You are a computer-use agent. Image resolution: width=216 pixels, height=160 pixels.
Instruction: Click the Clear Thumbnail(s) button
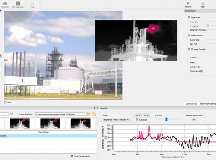[x=80, y=156]
